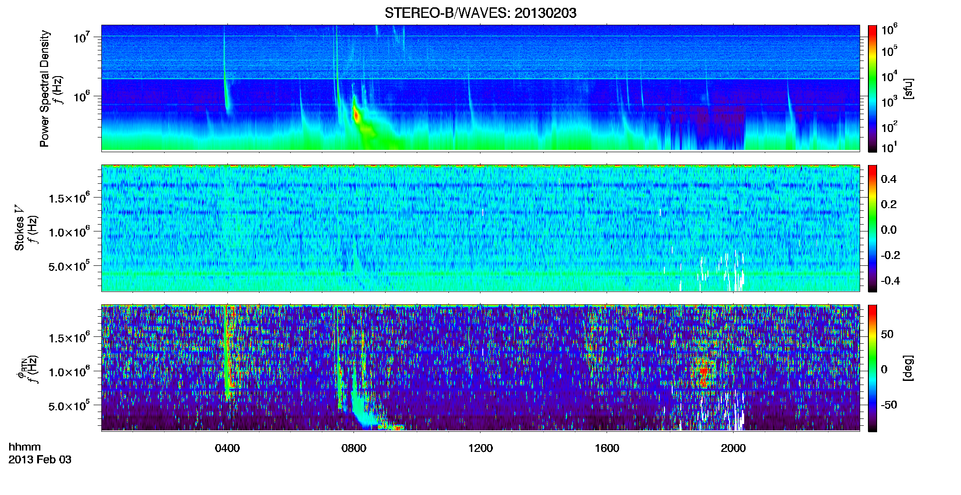Click the φRTN direction spectrogram panel
Screen dimensions: 961x495
(480, 368)
